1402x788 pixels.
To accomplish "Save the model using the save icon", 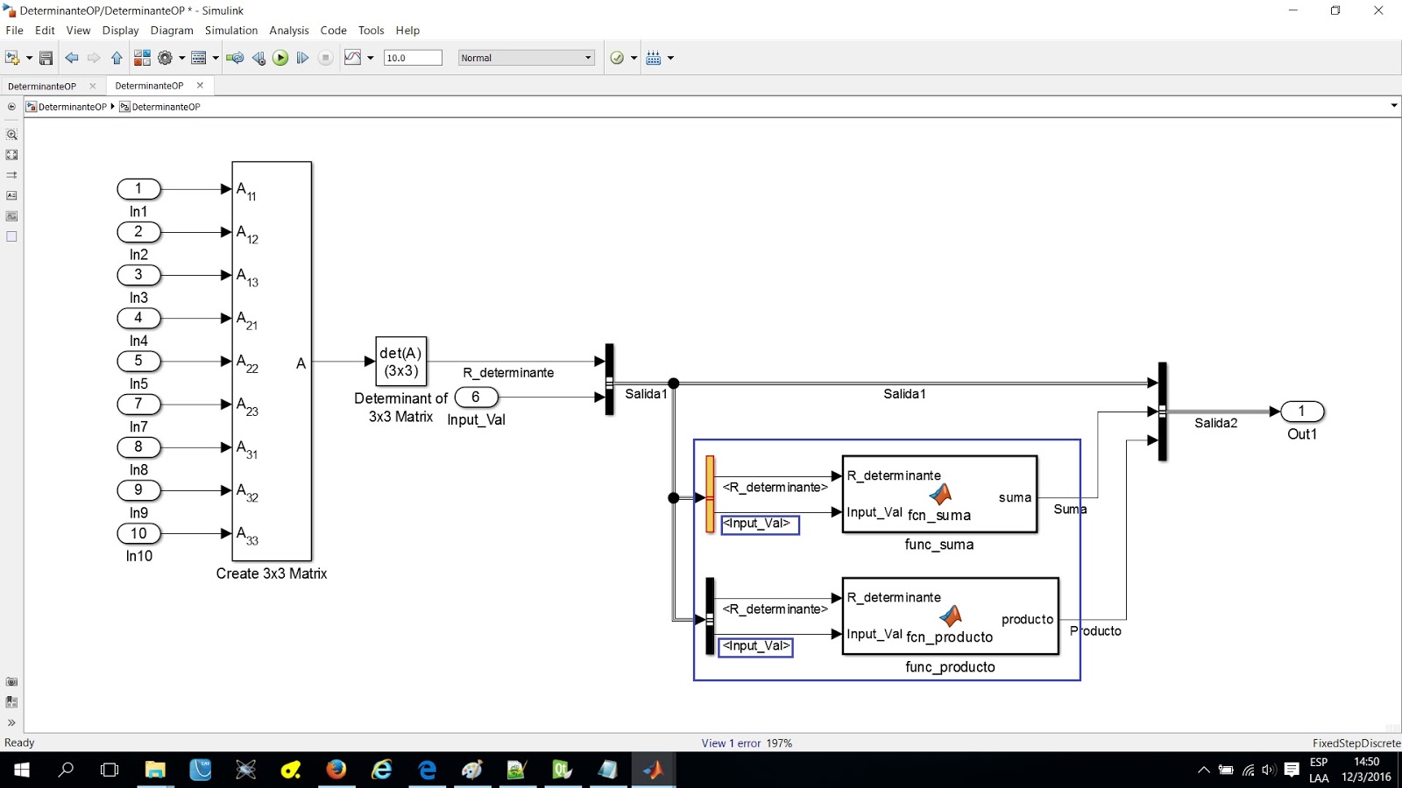I will click(45, 58).
